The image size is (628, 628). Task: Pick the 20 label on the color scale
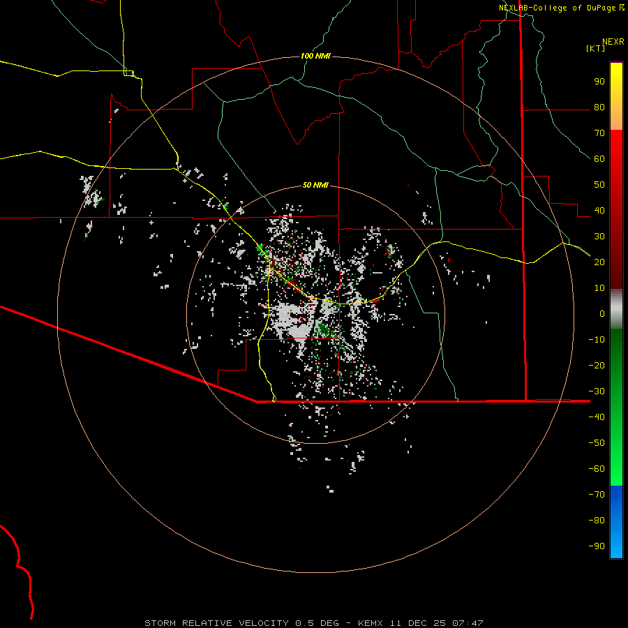599,262
